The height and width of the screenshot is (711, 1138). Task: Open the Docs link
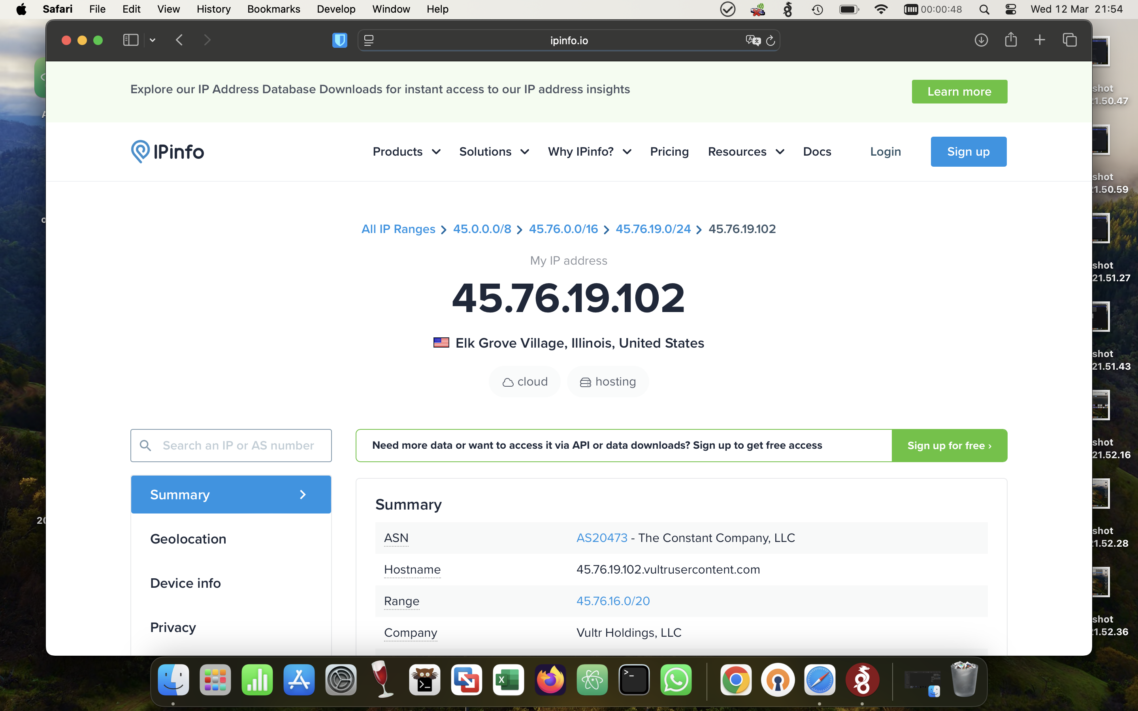[x=817, y=151]
